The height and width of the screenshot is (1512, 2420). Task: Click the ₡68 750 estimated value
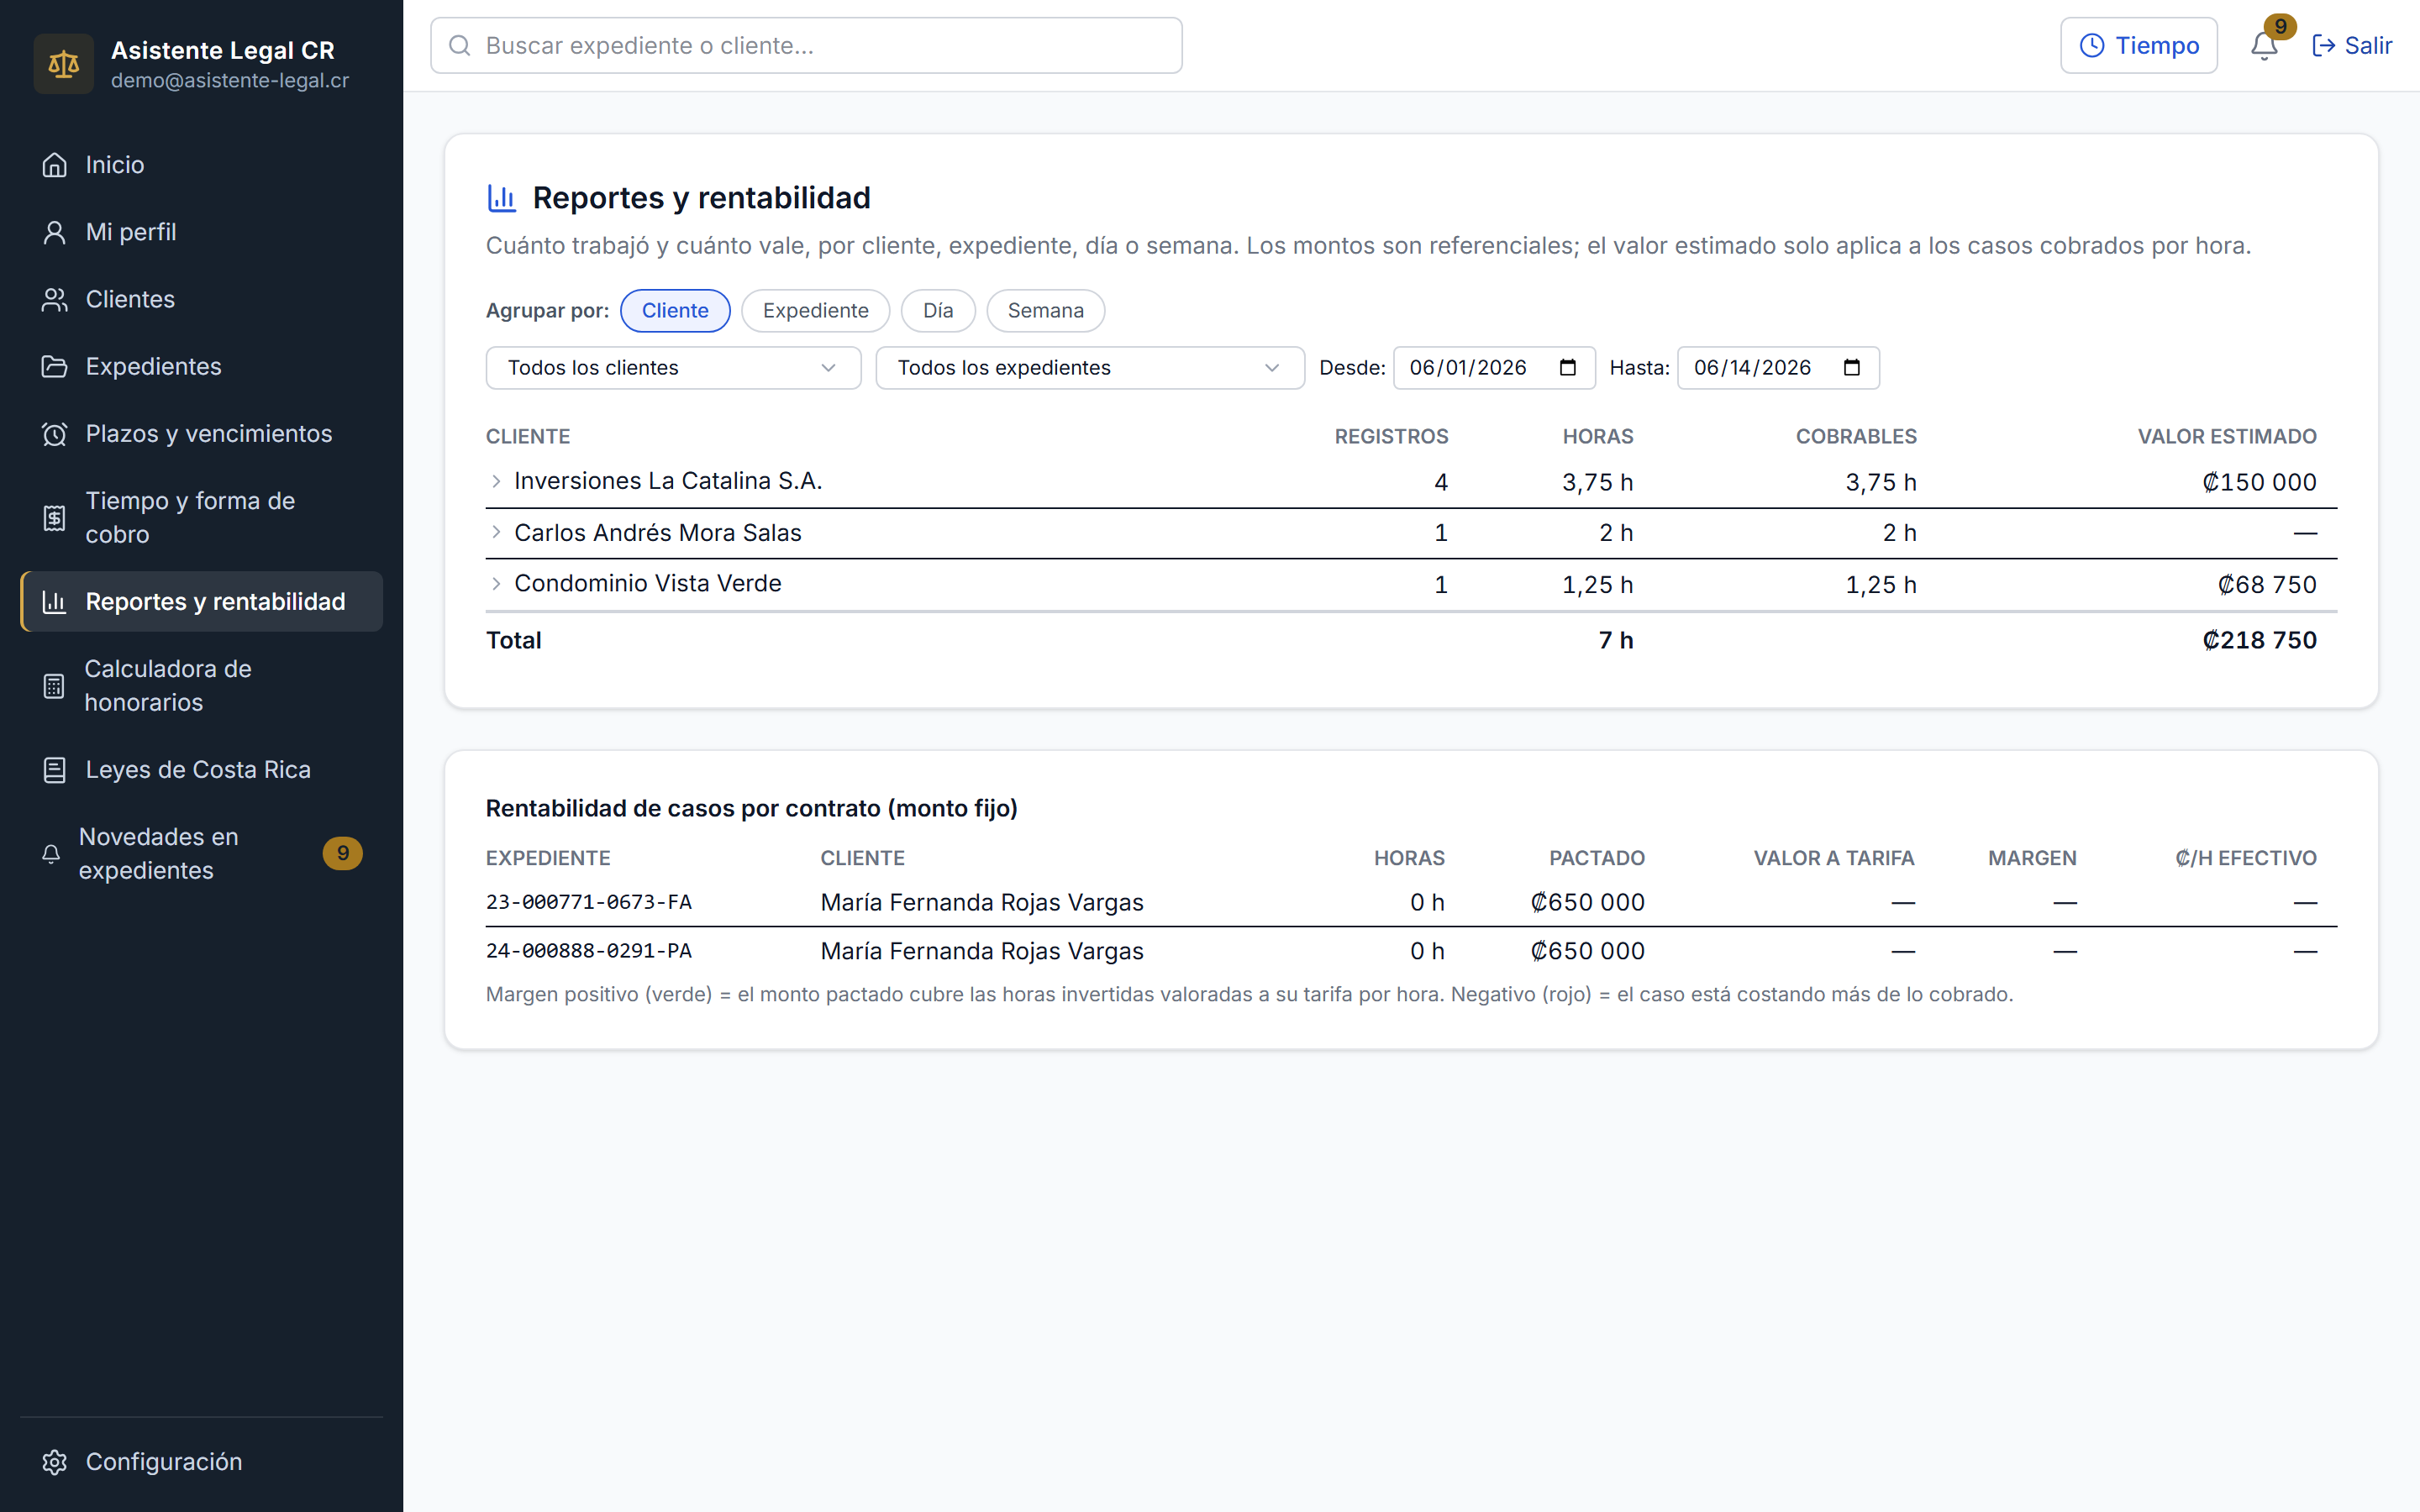point(2267,584)
